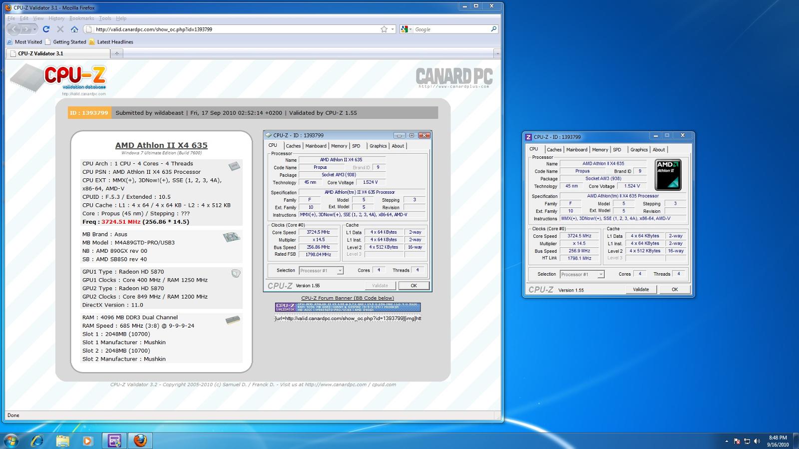Click the Validate button in CPU-Z window
Viewport: 799px width, 449px height.
pos(641,290)
